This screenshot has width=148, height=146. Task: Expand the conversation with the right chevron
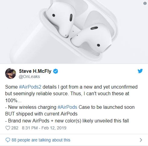pyautogui.click(x=141, y=140)
